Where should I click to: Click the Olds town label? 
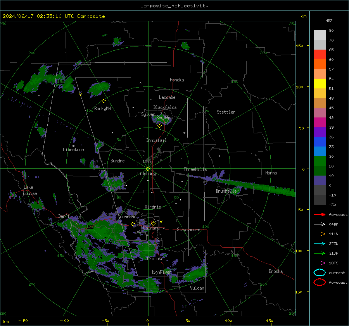point(148,162)
